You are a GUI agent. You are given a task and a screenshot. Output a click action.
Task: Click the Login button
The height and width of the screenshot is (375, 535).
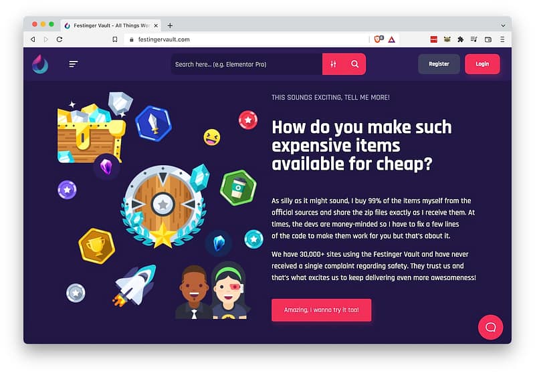click(x=482, y=64)
